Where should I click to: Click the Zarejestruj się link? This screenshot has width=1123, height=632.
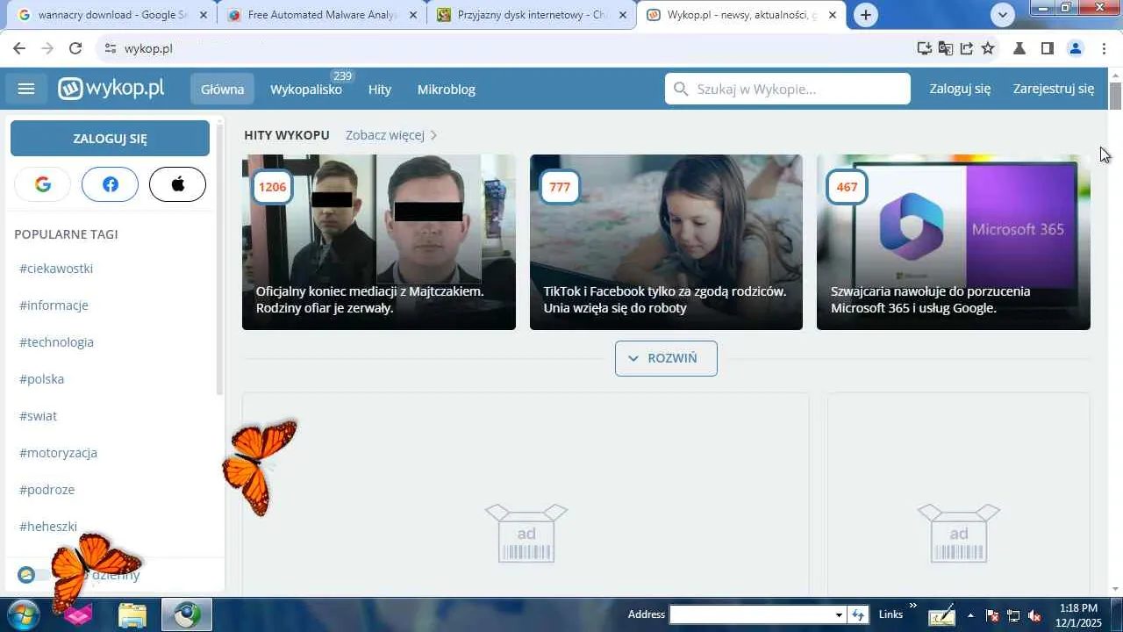point(1054,89)
